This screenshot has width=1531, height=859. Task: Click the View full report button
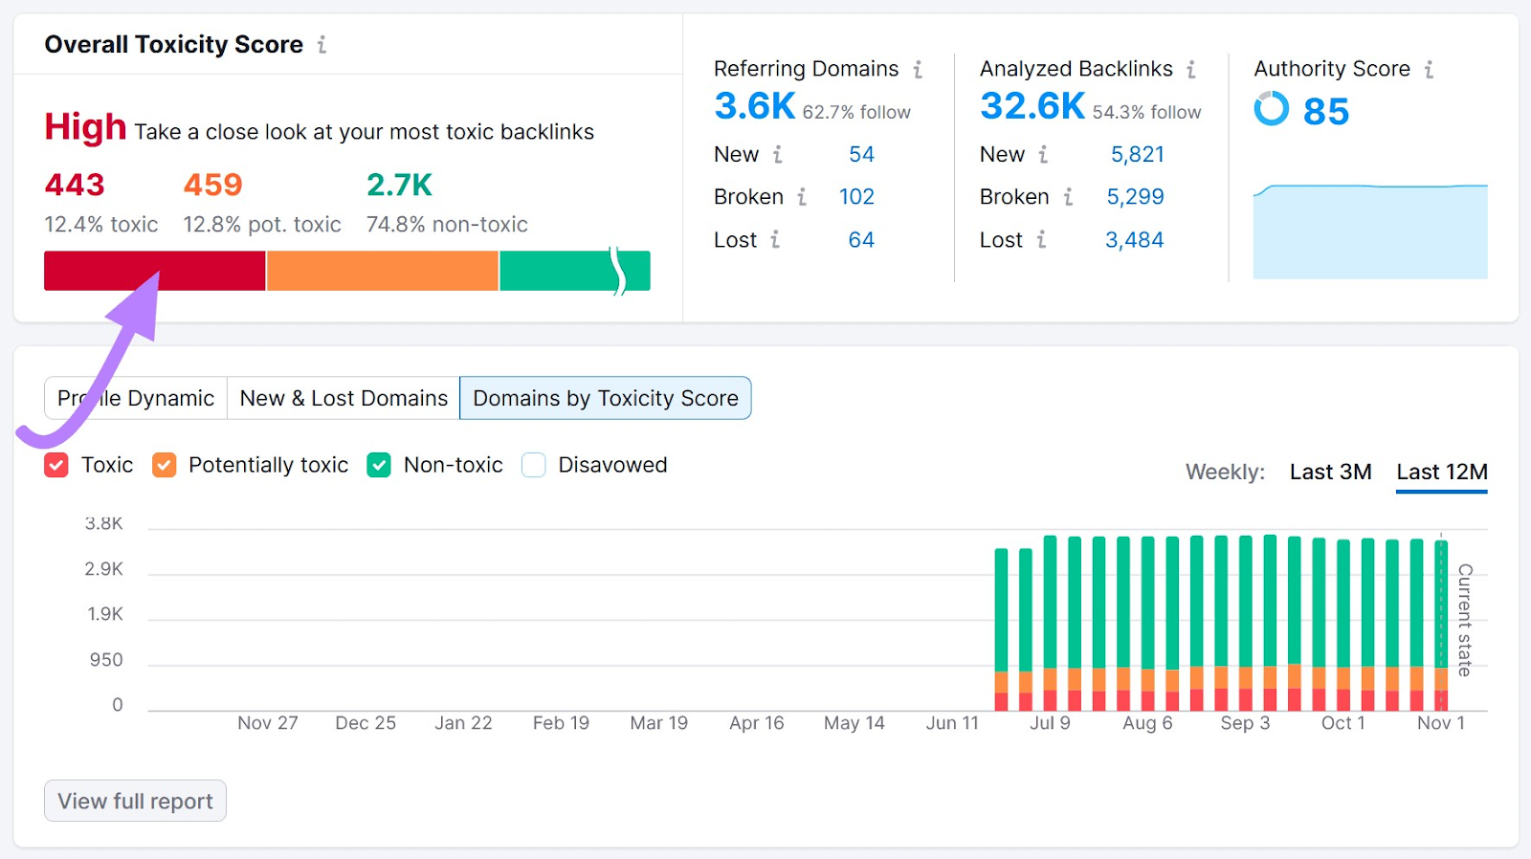point(135,801)
